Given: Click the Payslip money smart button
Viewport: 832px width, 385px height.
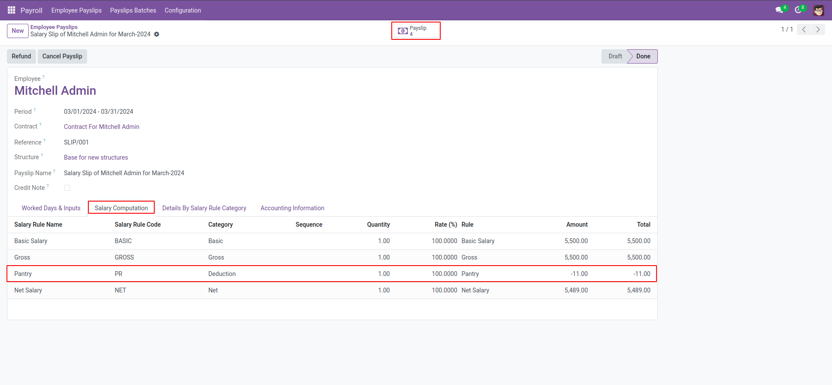Looking at the screenshot, I should (x=415, y=31).
